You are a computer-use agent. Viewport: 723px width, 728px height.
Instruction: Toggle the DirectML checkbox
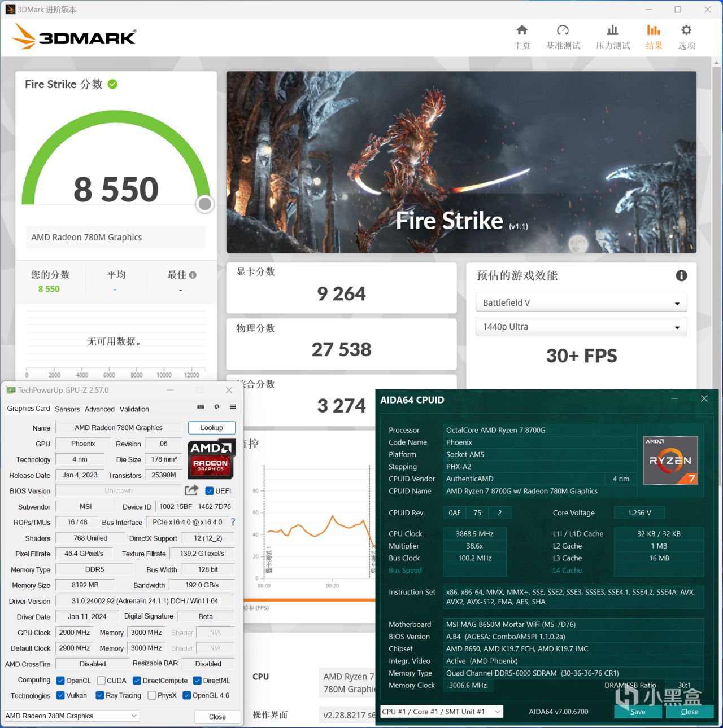pyautogui.click(x=197, y=681)
